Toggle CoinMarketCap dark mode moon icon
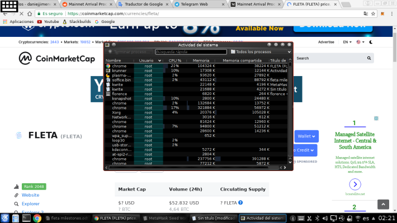The image size is (397, 223). pyautogui.click(x=371, y=42)
